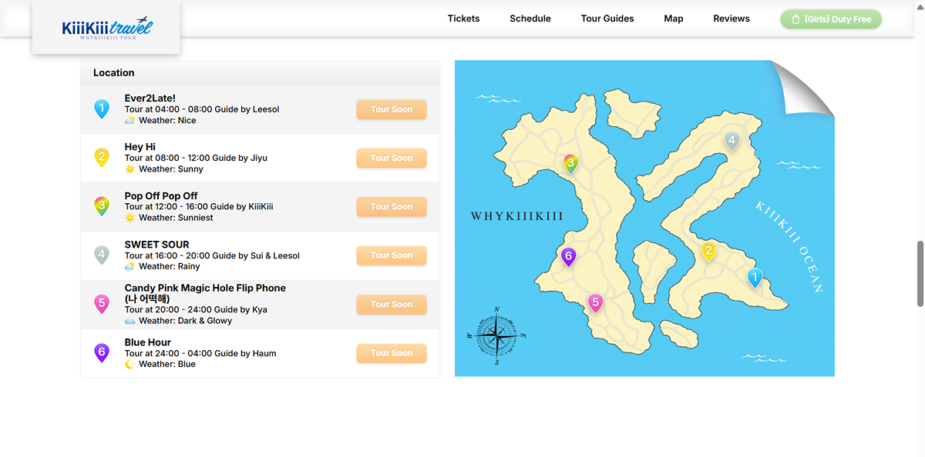Click the KiiiKiii travel logo
Screen dimensions: 925x457
pos(106,28)
